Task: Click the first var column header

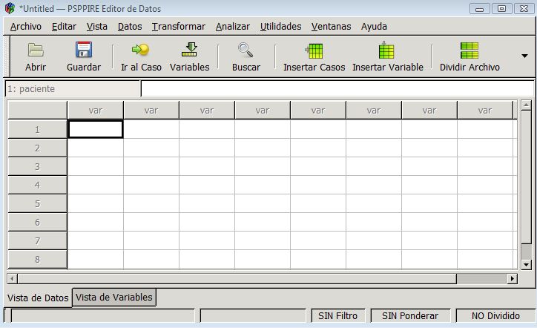Action: pyautogui.click(x=96, y=110)
